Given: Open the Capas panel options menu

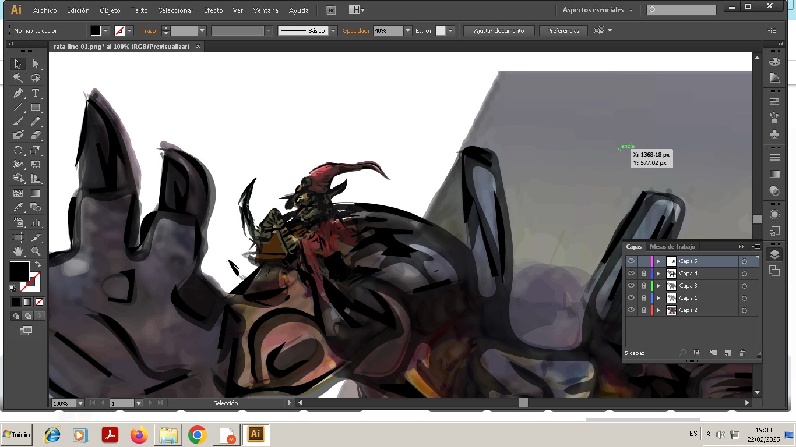Looking at the screenshot, I should click(x=756, y=247).
